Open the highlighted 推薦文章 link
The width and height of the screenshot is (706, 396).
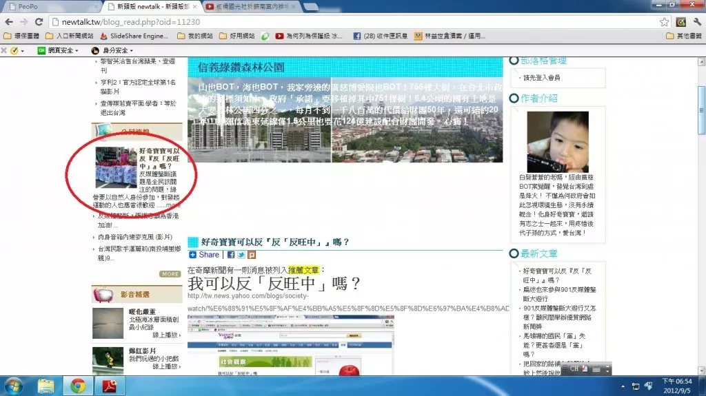pos(303,270)
